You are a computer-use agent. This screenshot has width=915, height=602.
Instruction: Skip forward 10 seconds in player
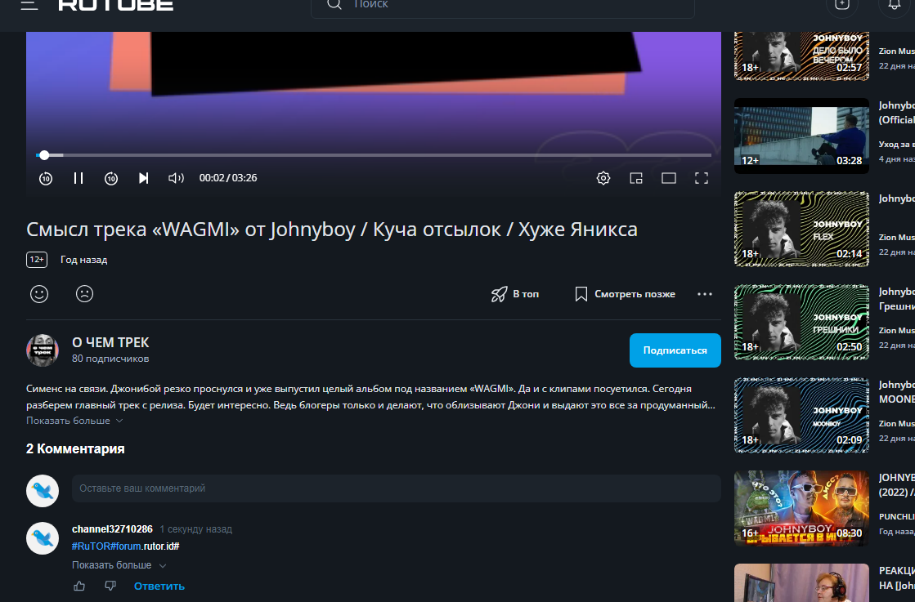[x=111, y=178]
